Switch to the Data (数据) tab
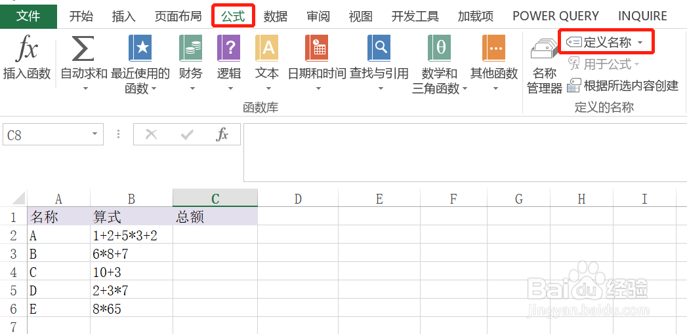The height and width of the screenshot is (334, 687). (x=276, y=16)
